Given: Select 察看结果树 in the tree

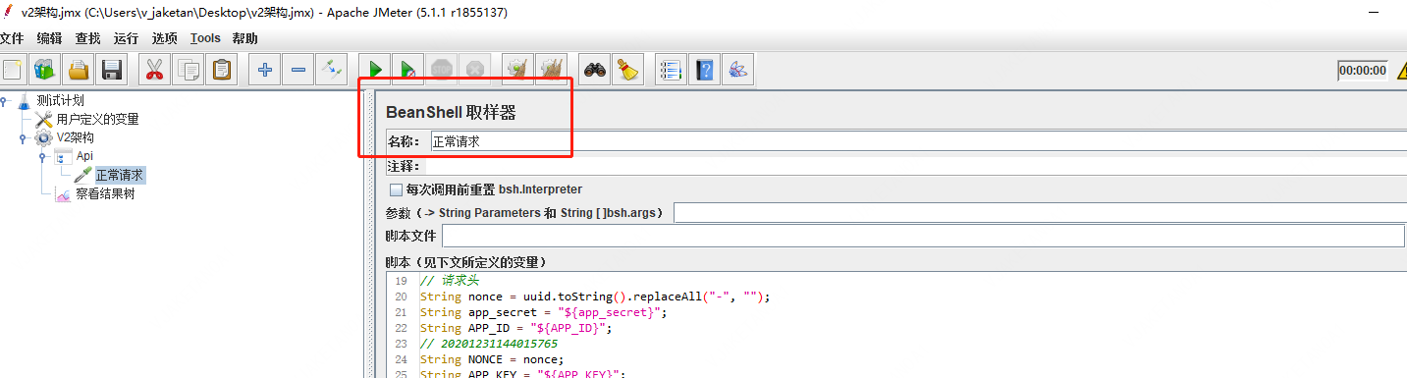Looking at the screenshot, I should [x=105, y=193].
